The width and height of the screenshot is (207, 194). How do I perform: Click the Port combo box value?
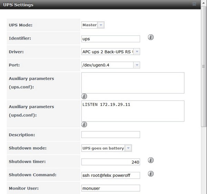[107, 65]
